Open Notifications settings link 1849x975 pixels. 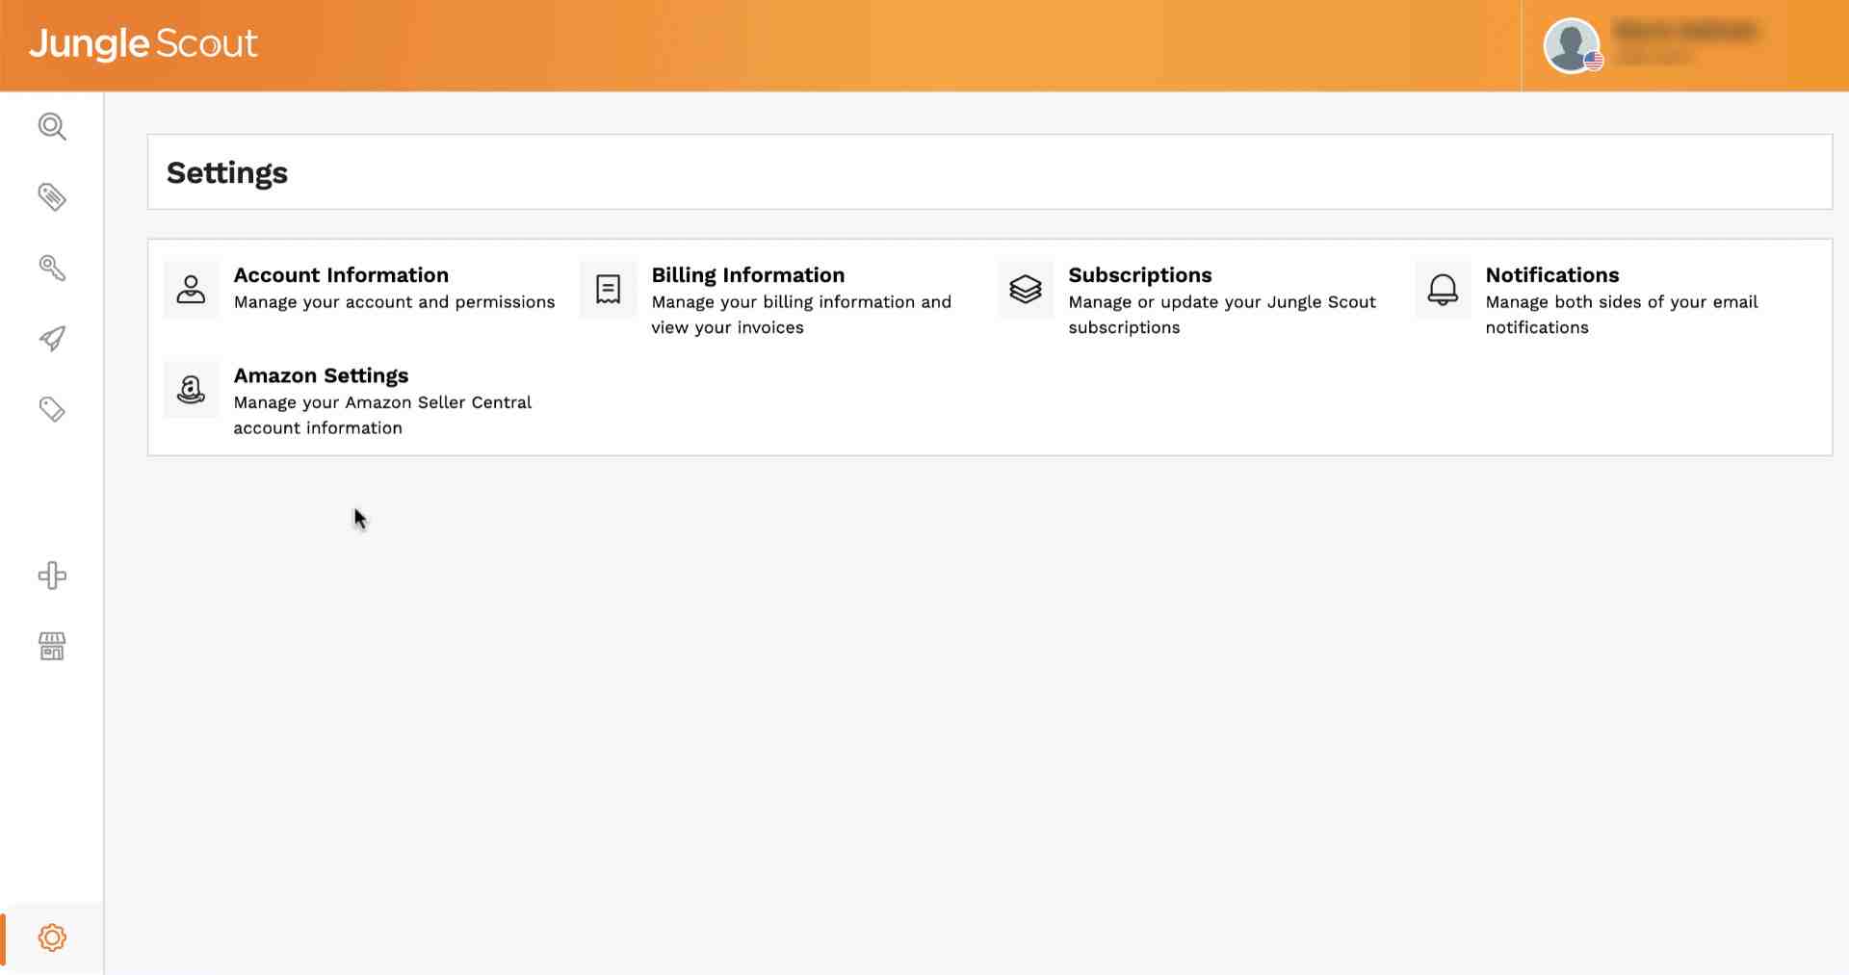point(1552,275)
